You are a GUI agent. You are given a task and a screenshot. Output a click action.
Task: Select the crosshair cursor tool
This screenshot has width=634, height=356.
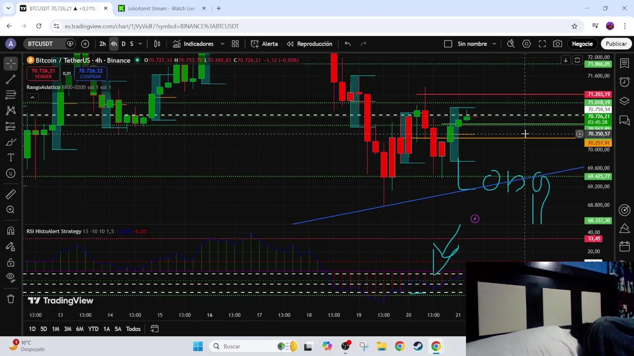[x=11, y=63]
